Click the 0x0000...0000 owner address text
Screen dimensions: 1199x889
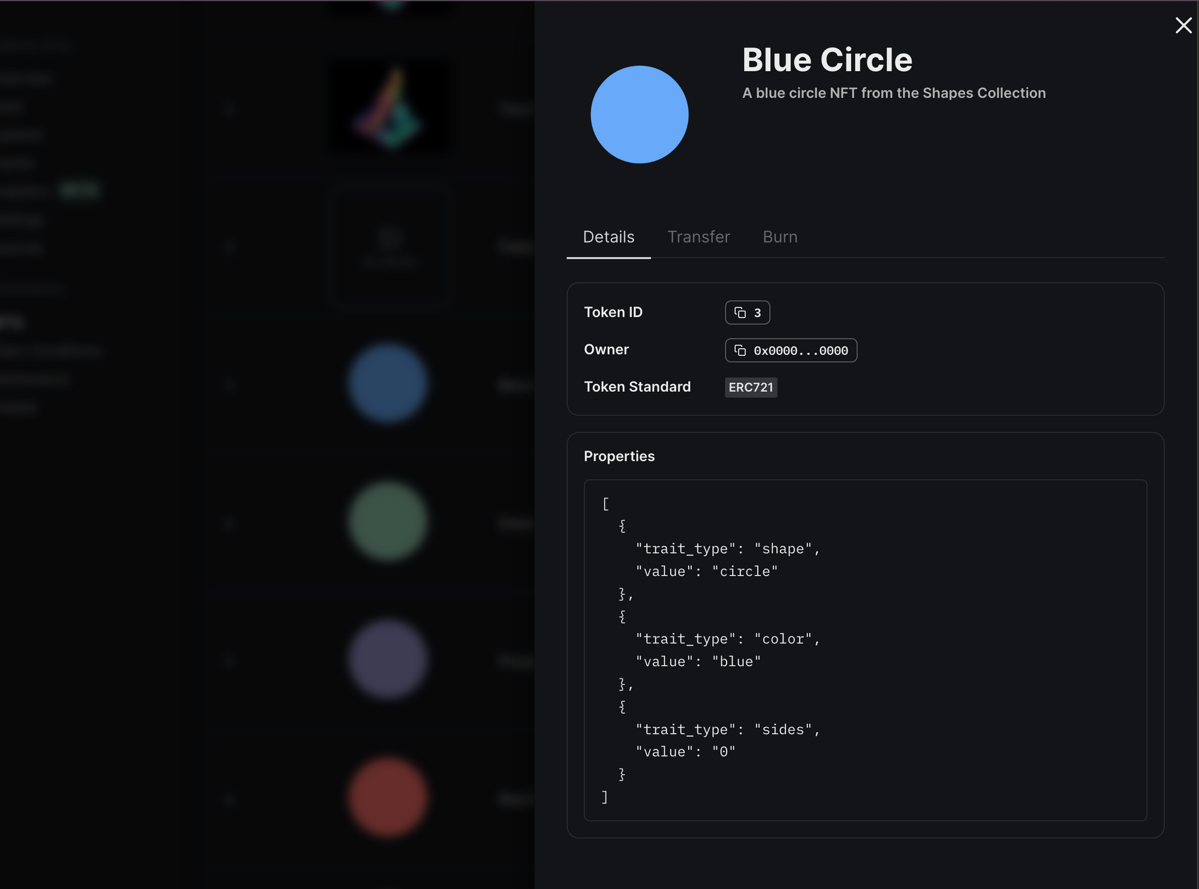[x=800, y=351]
